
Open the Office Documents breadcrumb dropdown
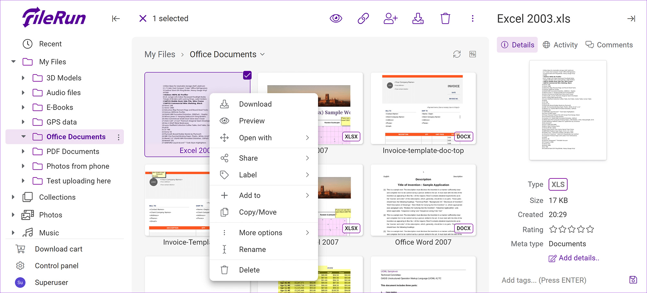[x=262, y=54]
